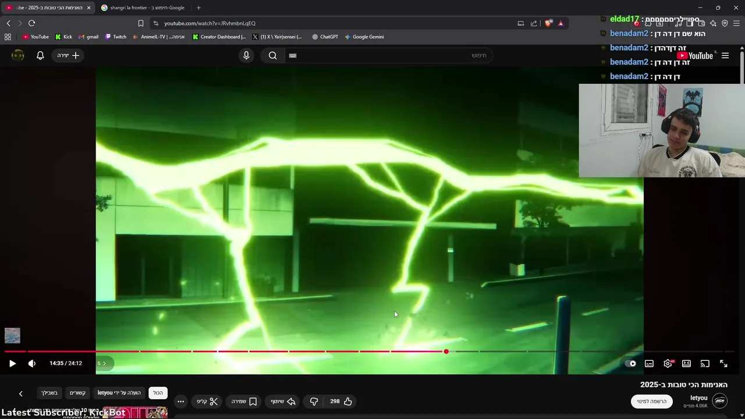The image size is (745, 419).
Task: Reload the page
Action: coord(31,23)
